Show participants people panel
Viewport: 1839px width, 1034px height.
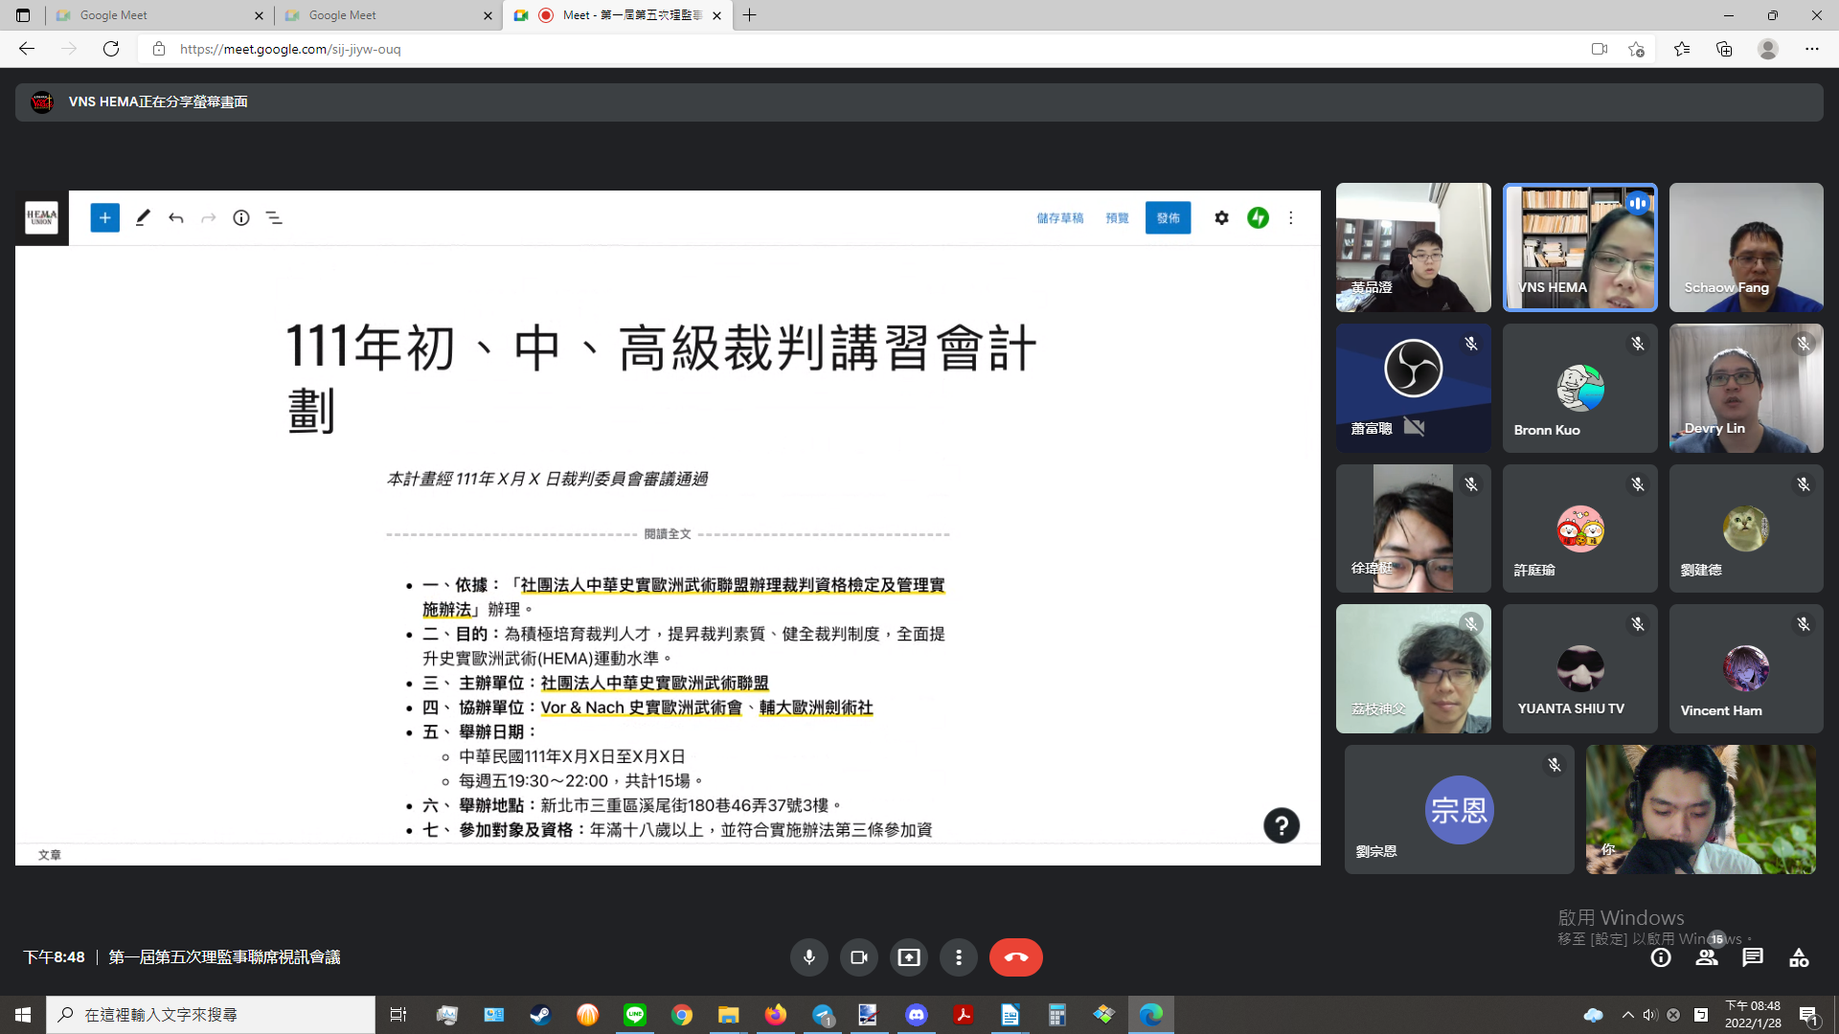(1707, 957)
